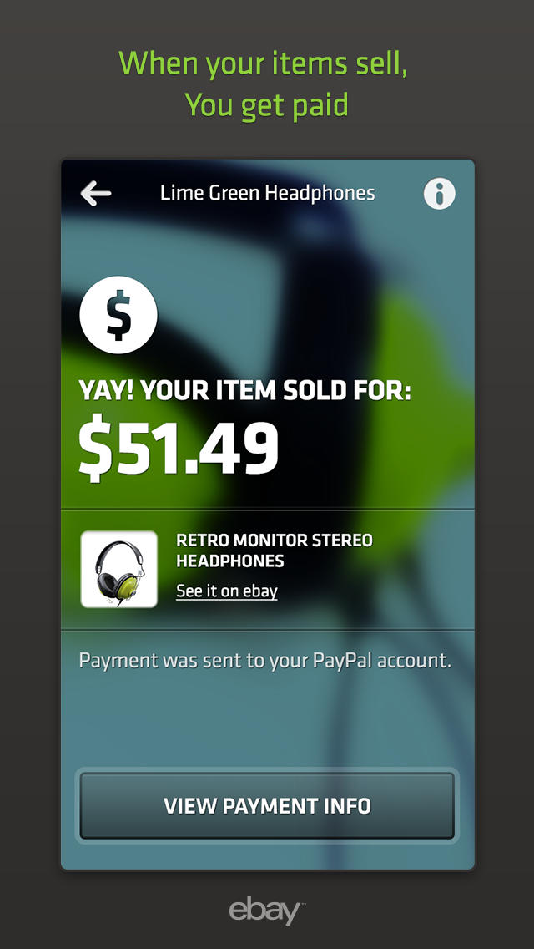534x949 pixels.
Task: Click the Your Item Sold For heading
Action: (x=245, y=391)
